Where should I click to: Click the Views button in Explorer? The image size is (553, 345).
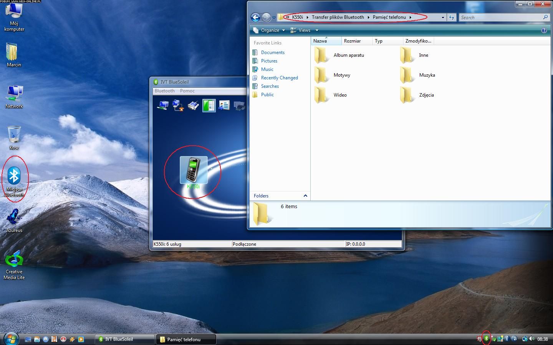[x=301, y=30]
